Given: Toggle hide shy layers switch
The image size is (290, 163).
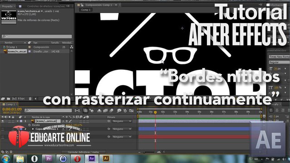Looking at the screenshot, I should click(x=99, y=110).
